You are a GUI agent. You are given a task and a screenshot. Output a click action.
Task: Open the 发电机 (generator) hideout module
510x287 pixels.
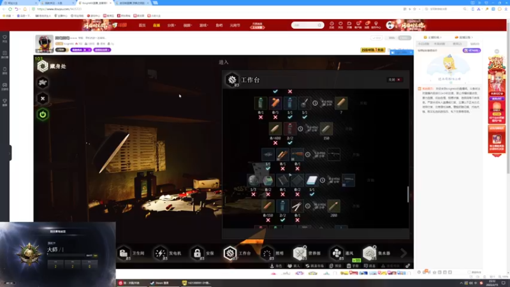tap(168, 253)
